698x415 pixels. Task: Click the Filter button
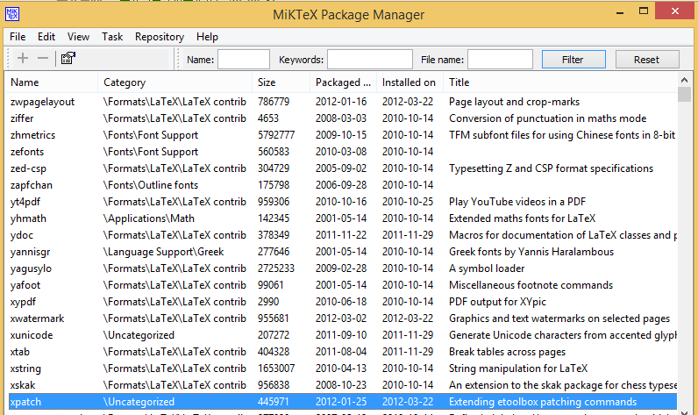click(573, 59)
